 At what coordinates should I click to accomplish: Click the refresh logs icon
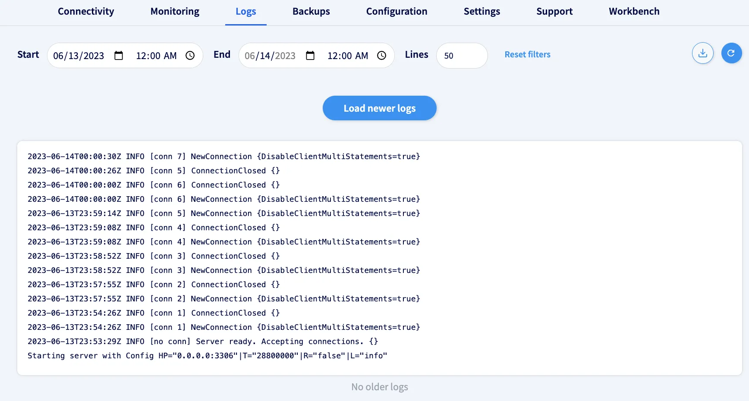732,53
